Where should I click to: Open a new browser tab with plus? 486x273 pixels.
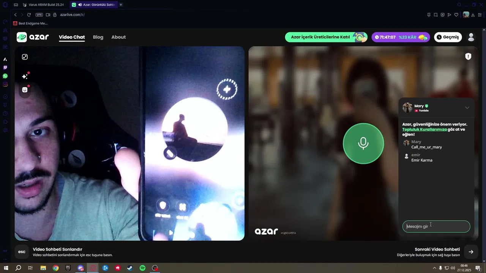pos(121,5)
